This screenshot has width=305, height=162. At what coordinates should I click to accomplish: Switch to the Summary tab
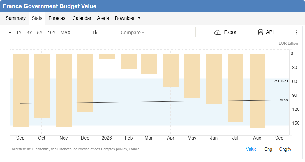(x=15, y=18)
